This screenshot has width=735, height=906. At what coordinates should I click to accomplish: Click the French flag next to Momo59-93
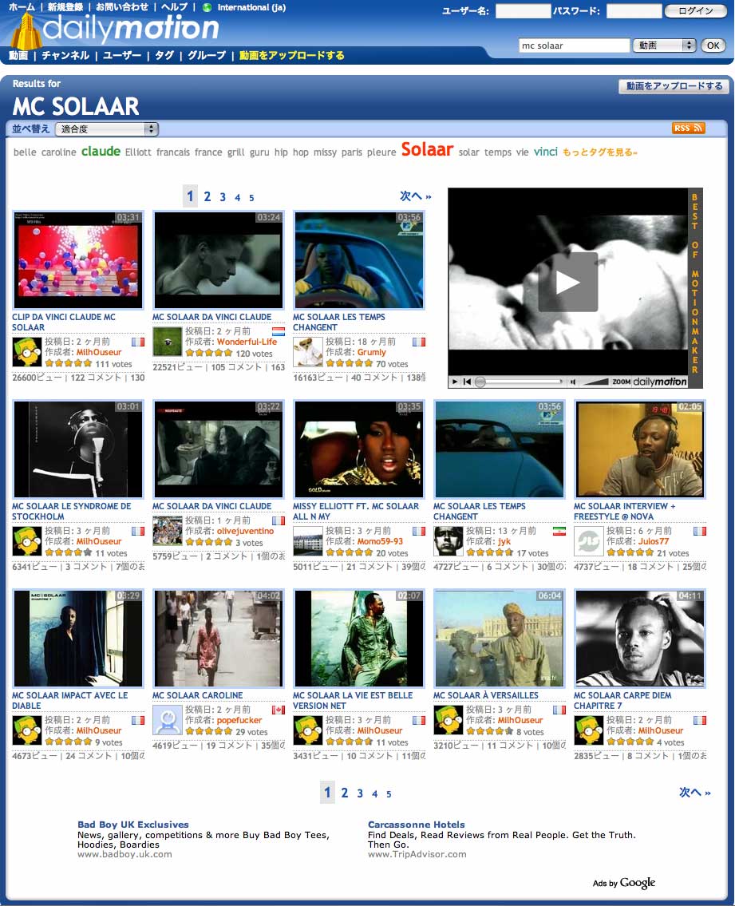(419, 530)
